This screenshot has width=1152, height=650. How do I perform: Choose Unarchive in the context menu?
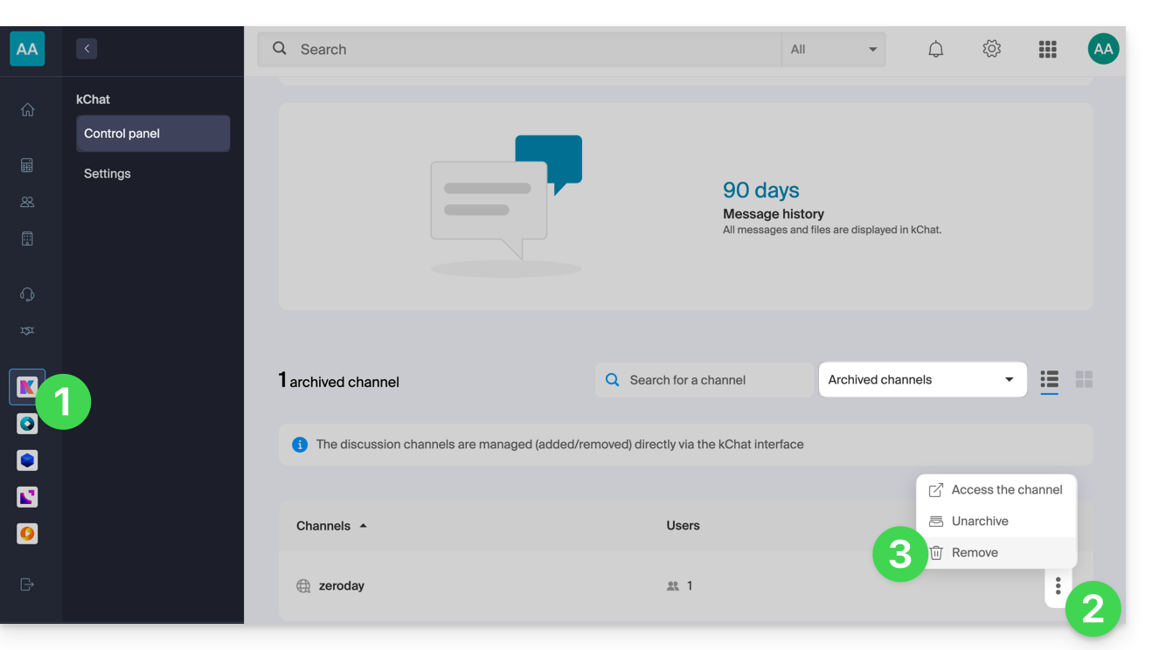tap(979, 521)
